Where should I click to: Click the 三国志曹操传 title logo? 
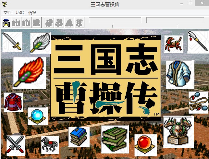pyautogui.click(x=106, y=78)
